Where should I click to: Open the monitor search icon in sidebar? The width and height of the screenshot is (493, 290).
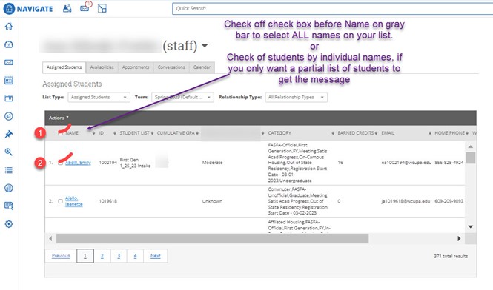tap(9, 206)
